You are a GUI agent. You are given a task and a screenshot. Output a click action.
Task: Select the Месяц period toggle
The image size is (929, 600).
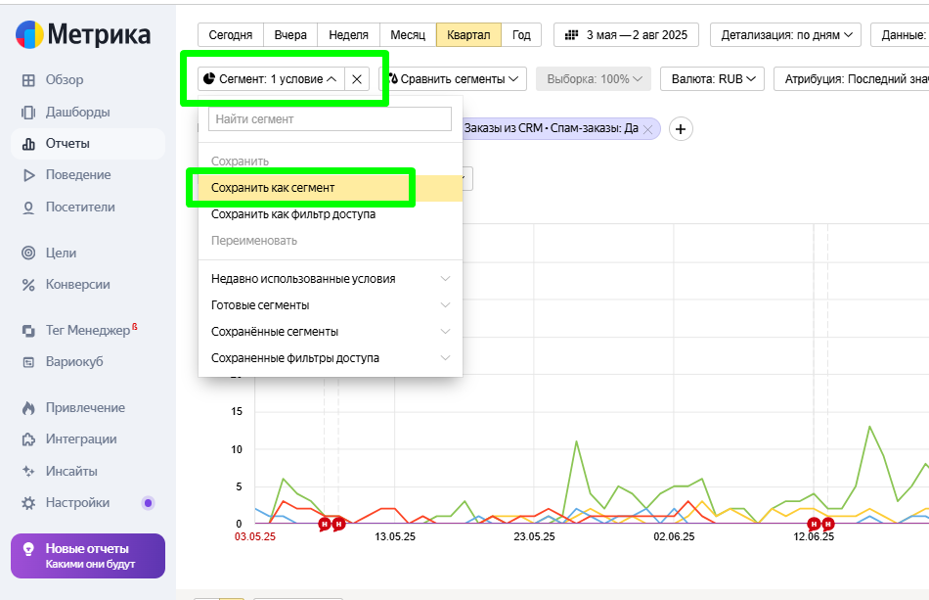click(407, 35)
